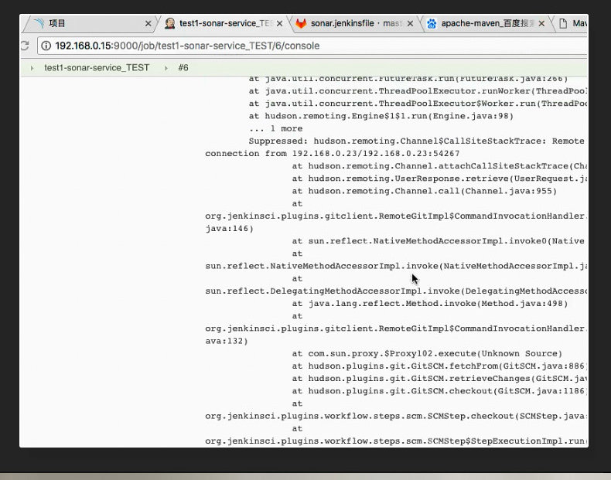The width and height of the screenshot is (611, 480).
Task: Click the Baidu paw icon on its tab
Action: coord(432,24)
